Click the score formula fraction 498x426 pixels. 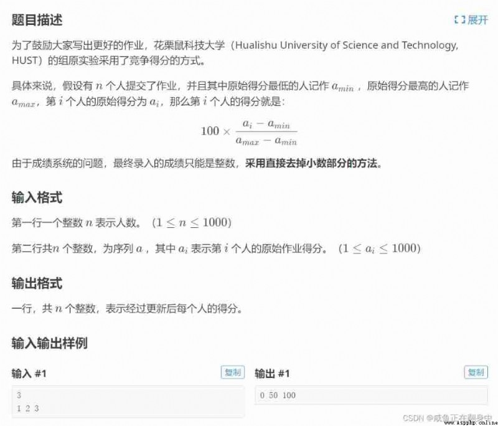point(266,131)
